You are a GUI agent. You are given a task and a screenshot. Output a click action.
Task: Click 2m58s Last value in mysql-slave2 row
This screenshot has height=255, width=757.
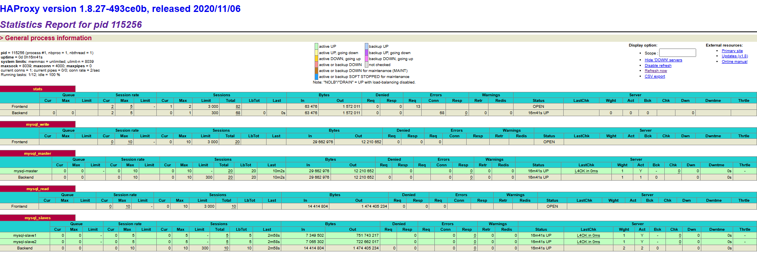tap(274, 242)
